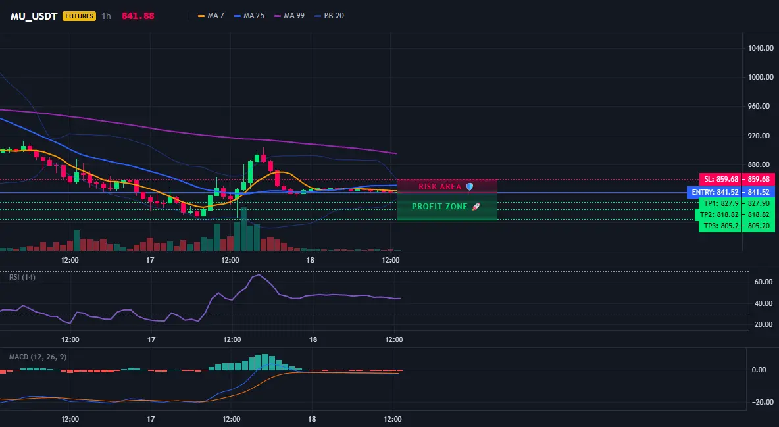
Task: Click the RSI 20.00 axis label
Action: [764, 324]
